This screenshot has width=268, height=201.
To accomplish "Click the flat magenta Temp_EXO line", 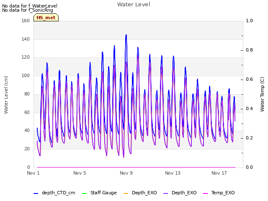I will (x=136, y=167).
